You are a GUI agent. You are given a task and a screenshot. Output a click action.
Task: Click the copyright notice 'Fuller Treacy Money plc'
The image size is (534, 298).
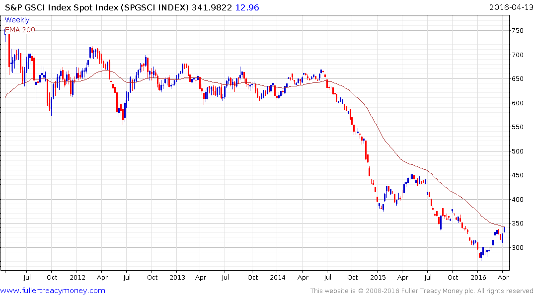(438, 291)
